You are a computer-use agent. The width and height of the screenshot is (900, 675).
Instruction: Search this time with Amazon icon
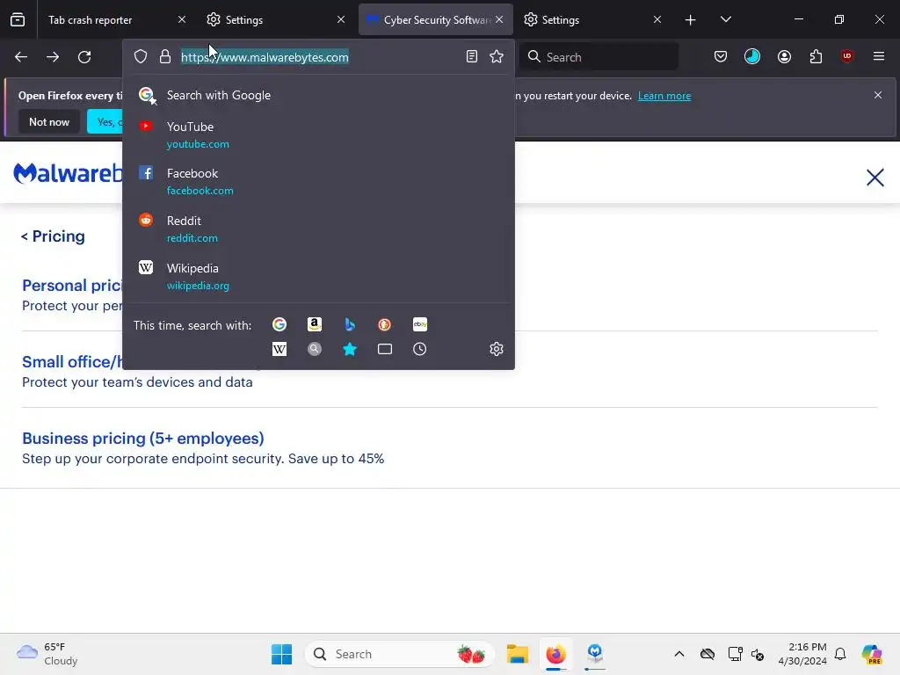pyautogui.click(x=315, y=325)
